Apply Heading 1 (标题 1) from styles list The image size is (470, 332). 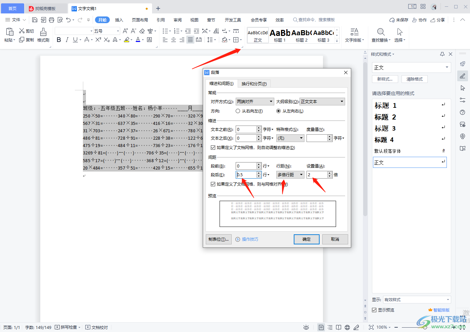click(x=410, y=105)
